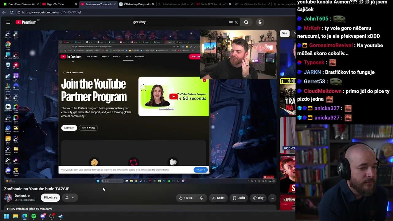Open Steam from the taskbar
This screenshot has height=221, width=393.
pyautogui.click(x=61, y=216)
